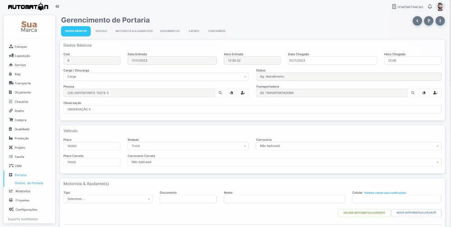Open the Carga / Descarga dropdown
Viewport: 451px width, 227px height.
click(156, 77)
